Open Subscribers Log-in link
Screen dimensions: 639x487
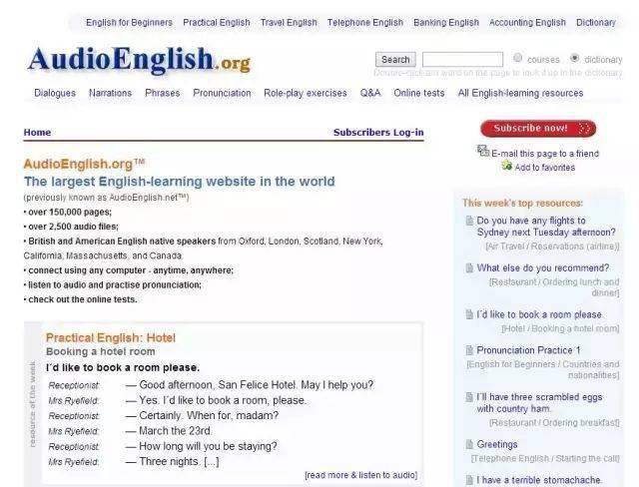pos(378,133)
